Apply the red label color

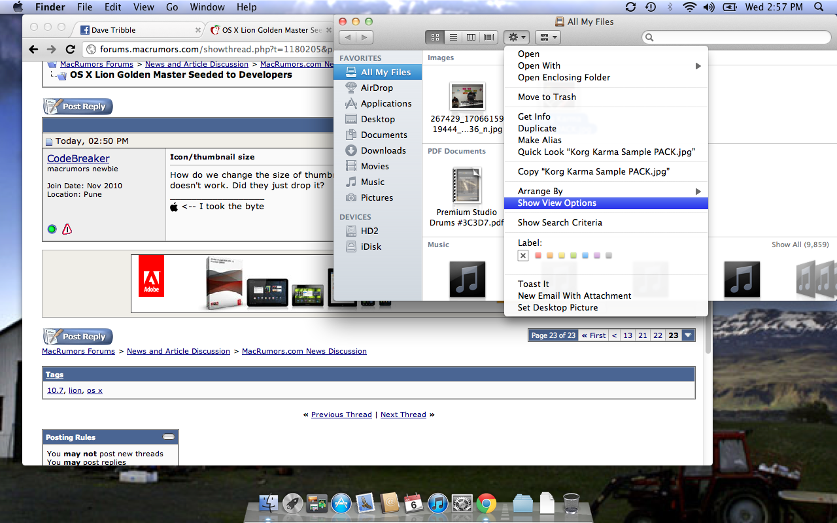(539, 256)
